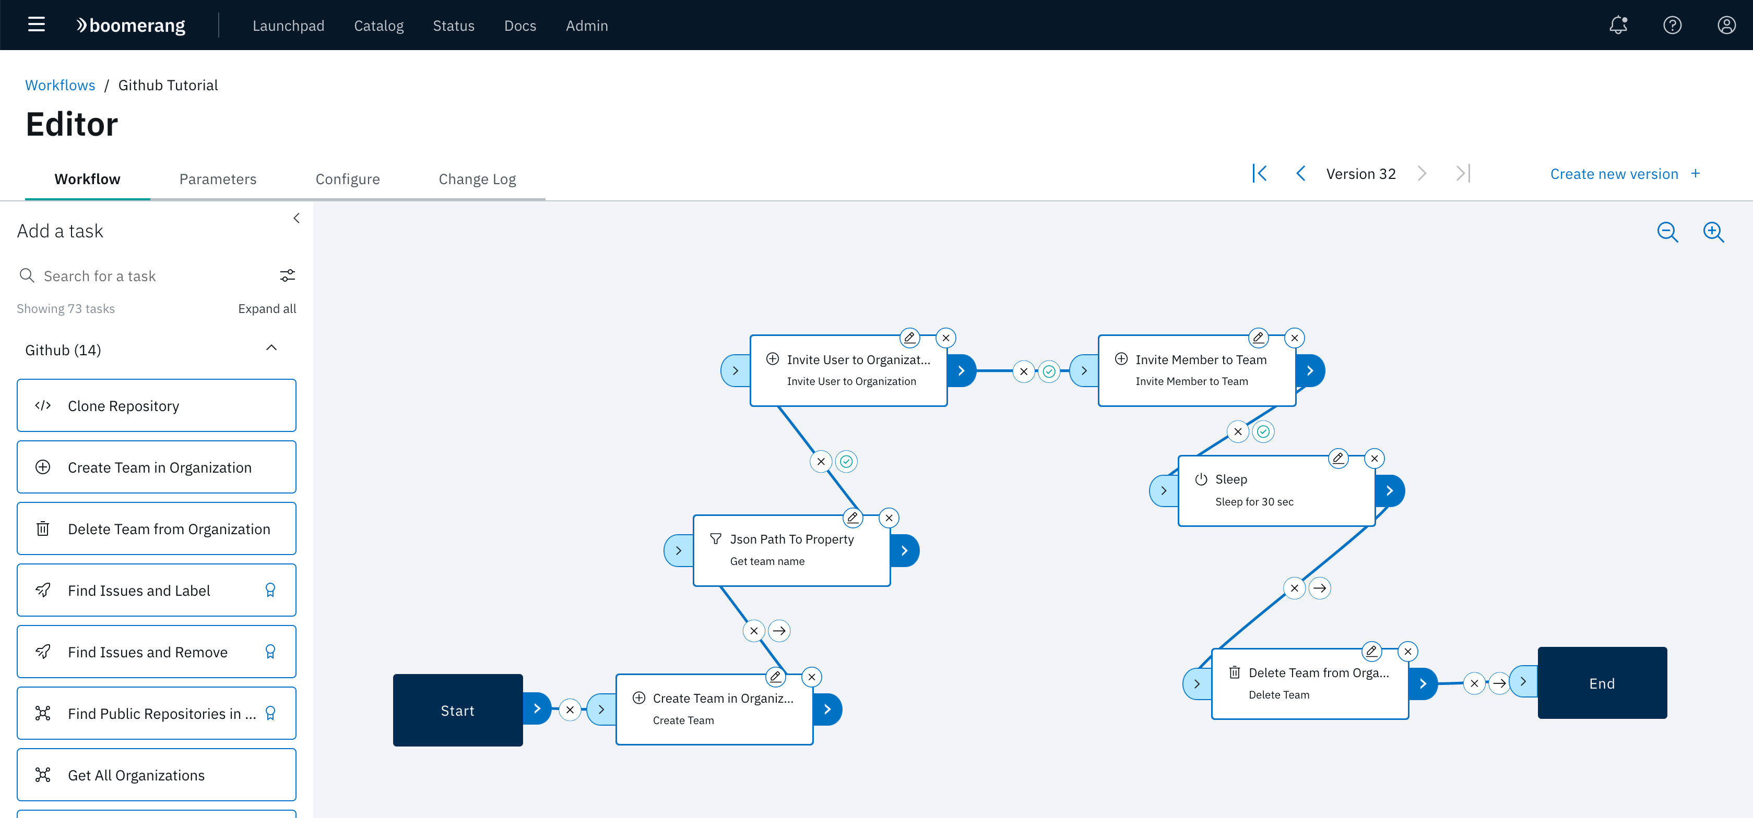Toggle success condition on Json Path to Invite User link
Screen dimensions: 1753x818
tap(847, 461)
